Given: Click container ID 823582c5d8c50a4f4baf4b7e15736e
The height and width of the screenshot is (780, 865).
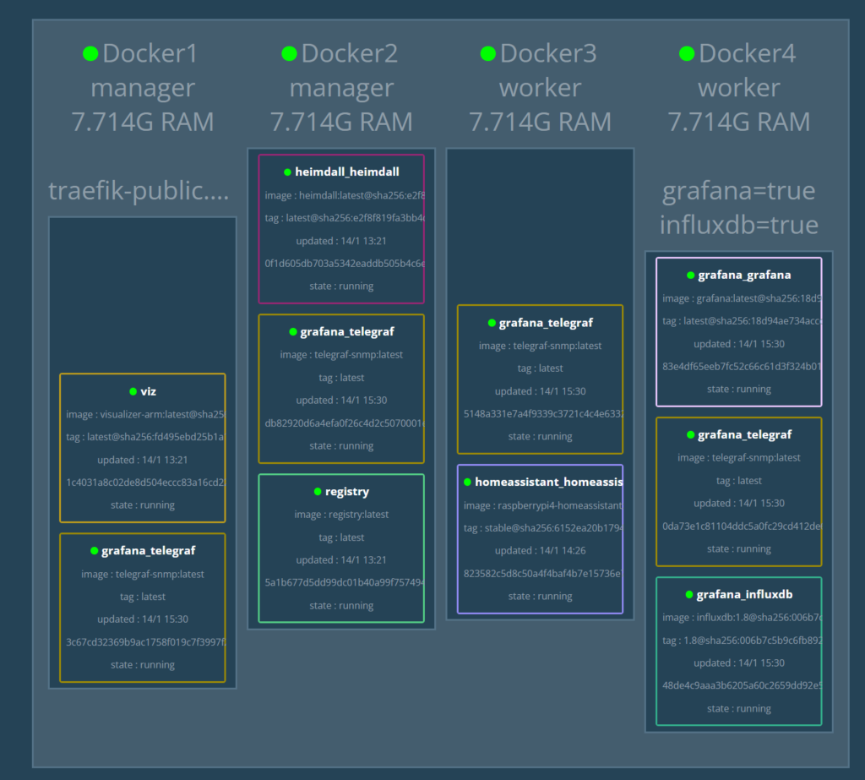Looking at the screenshot, I should [x=543, y=574].
